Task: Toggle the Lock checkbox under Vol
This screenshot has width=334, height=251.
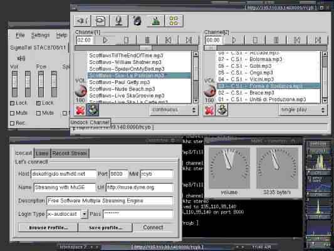Action: pyautogui.click(x=13, y=103)
